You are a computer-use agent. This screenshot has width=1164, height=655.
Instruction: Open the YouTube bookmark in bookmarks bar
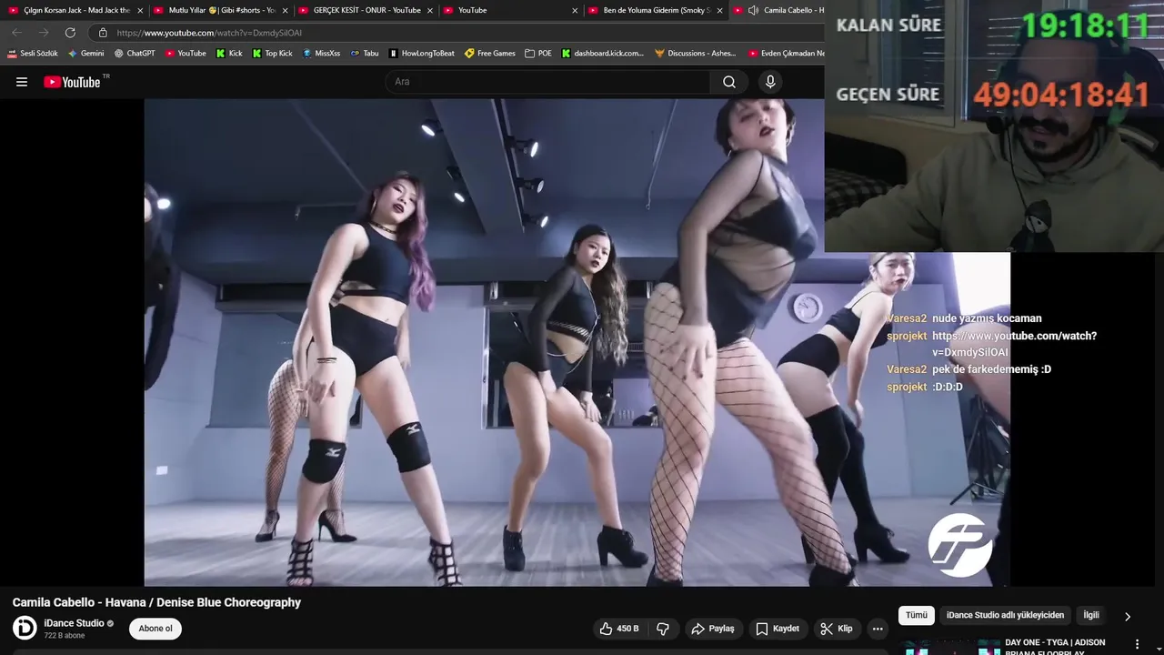(186, 54)
